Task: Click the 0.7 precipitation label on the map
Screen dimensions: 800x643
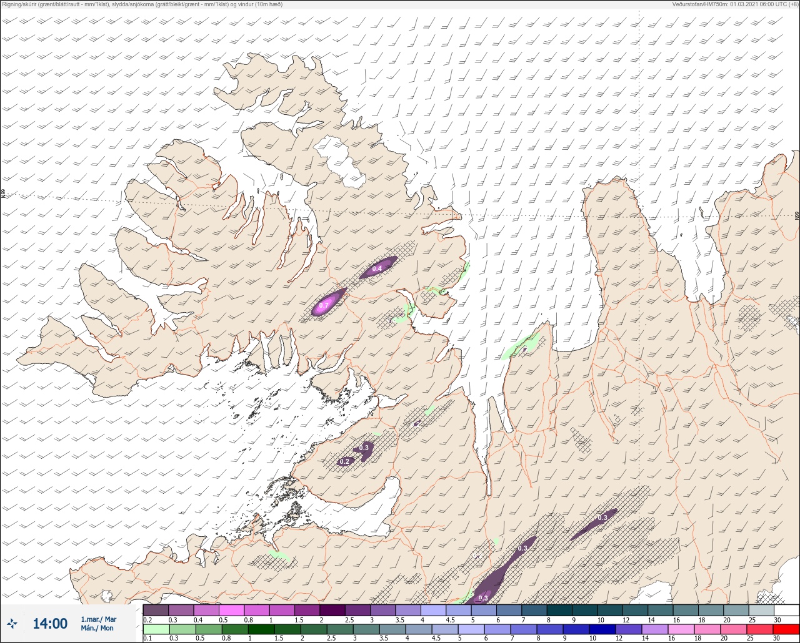Action: [324, 305]
